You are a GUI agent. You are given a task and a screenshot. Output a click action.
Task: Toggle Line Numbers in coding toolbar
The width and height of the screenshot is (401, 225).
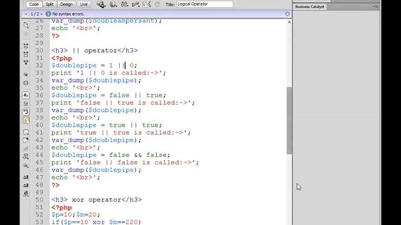26,95
